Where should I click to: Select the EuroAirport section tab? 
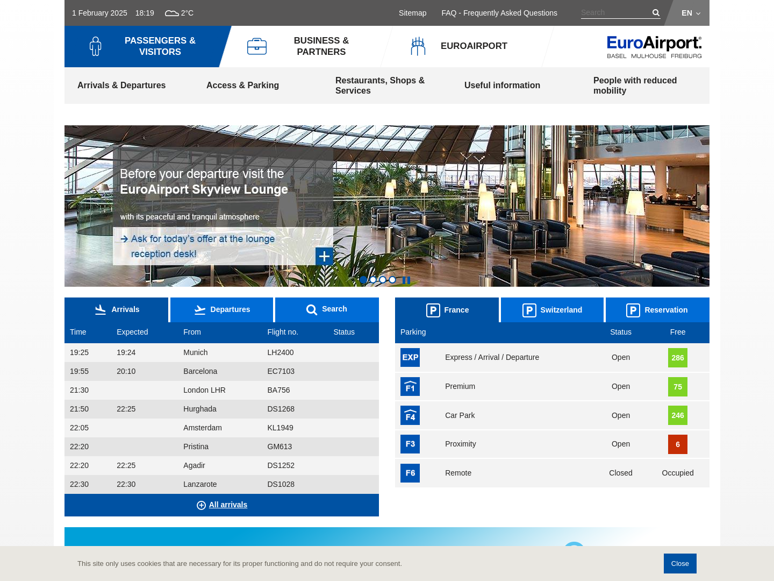468,46
